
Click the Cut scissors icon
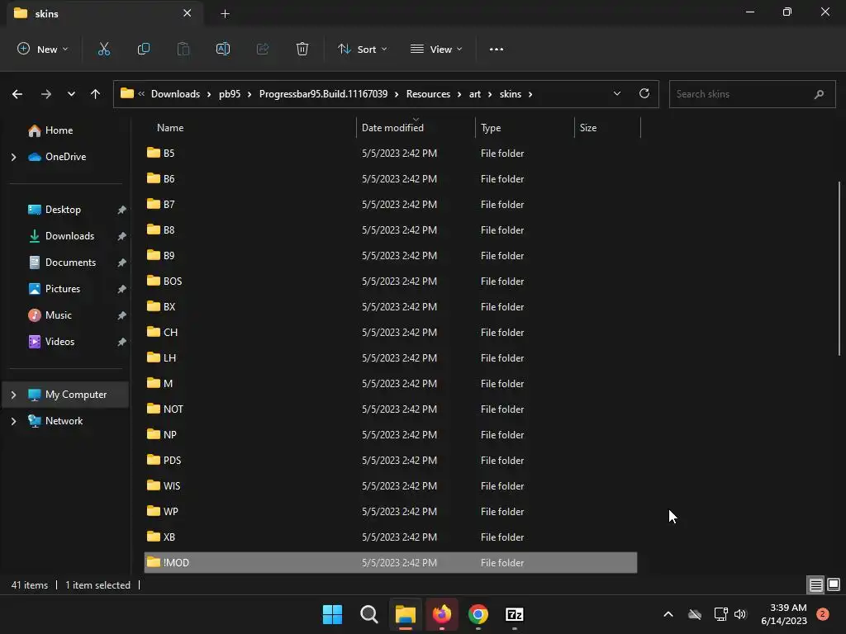pyautogui.click(x=103, y=49)
